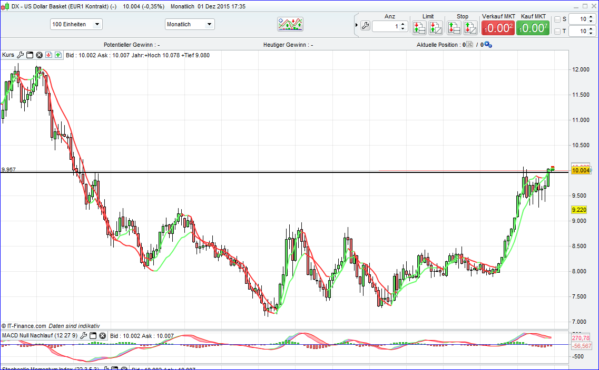Open MACD Null Nachlauf settings wrench
Image resolution: width=599 pixels, height=370 pixels.
pos(83,334)
